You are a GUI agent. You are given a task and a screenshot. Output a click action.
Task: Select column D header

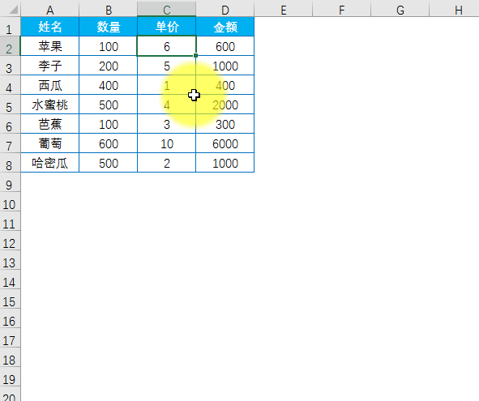(225, 10)
